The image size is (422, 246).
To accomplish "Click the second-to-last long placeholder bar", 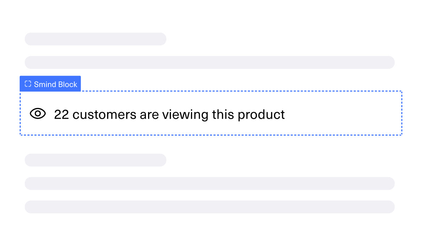I will [x=210, y=183].
